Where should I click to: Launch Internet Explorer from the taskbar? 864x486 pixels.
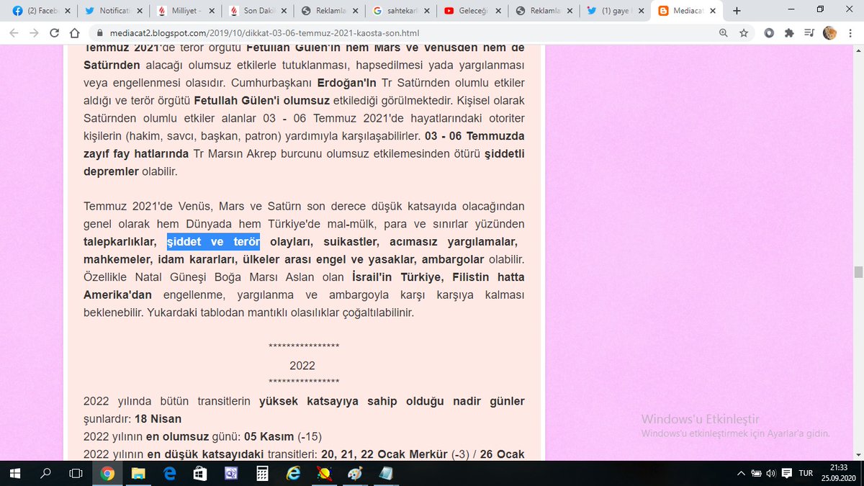[293, 473]
